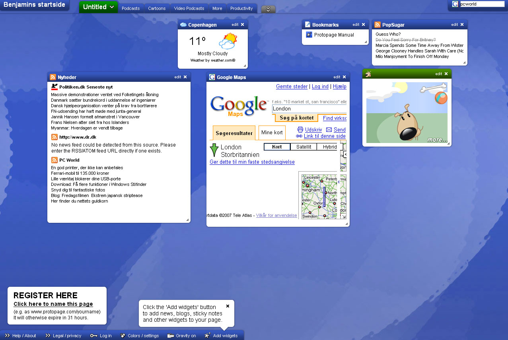Open 'Massive demonstrationer ventet ved Folketingets åbning'
Image resolution: width=508 pixels, height=340 pixels.
(105, 95)
